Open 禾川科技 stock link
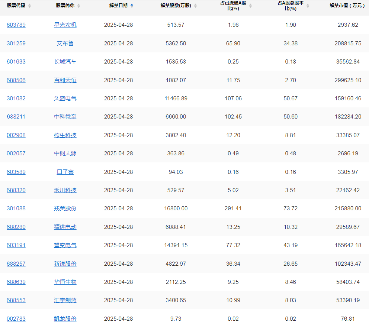This screenshot has height=327, width=369. (x=65, y=190)
